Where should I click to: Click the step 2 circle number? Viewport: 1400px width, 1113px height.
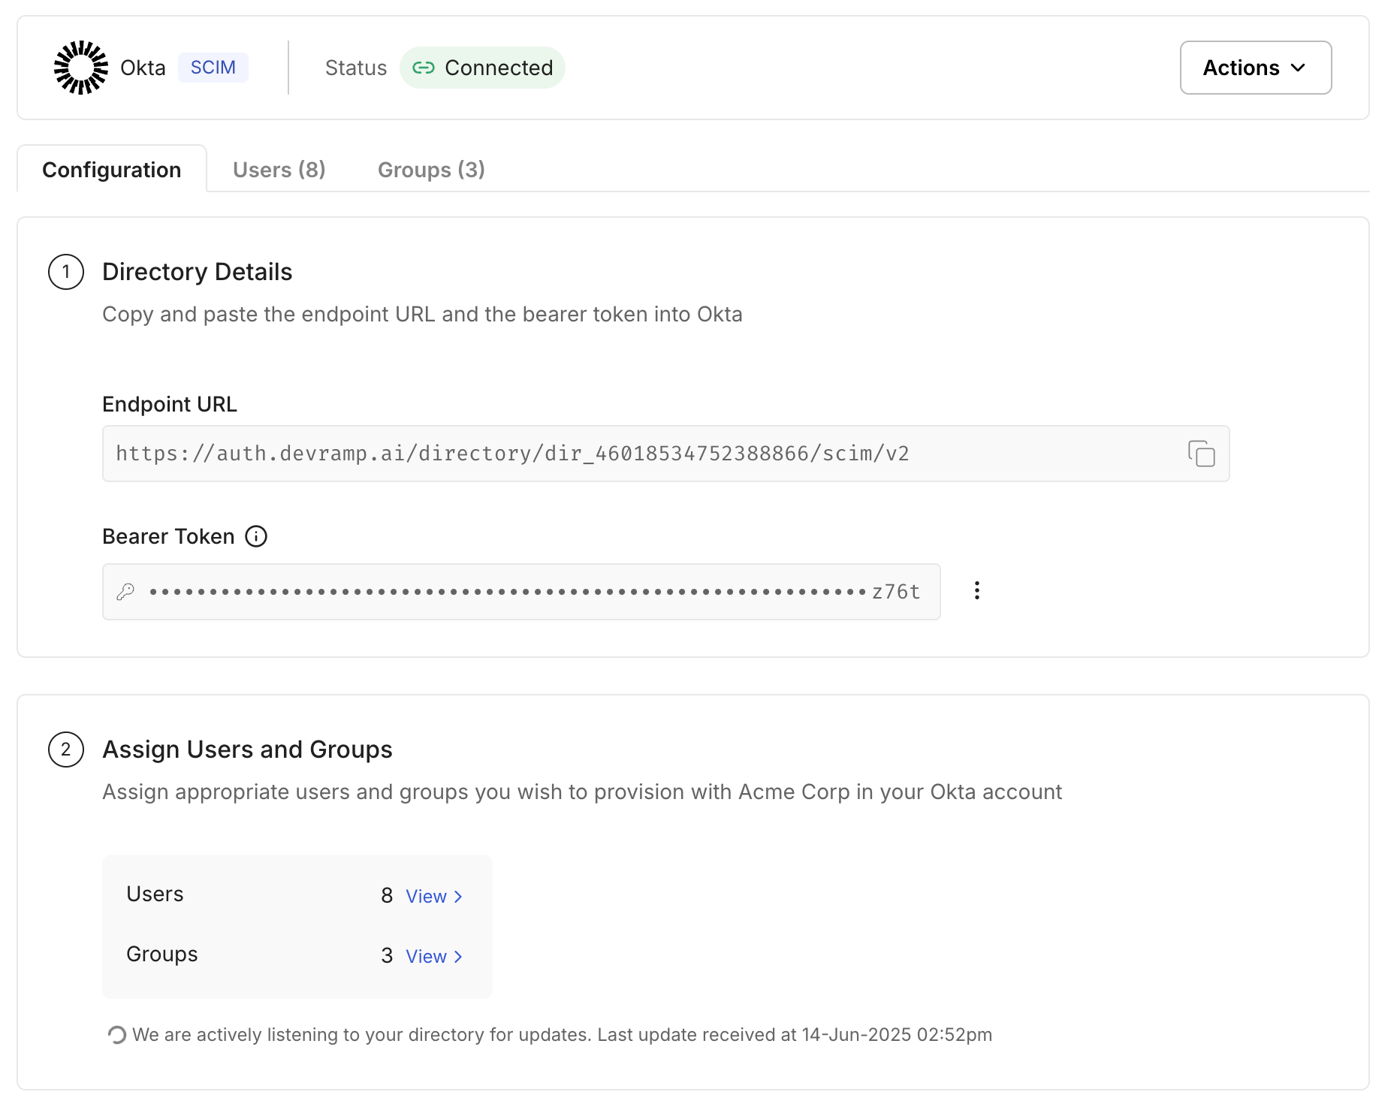(x=66, y=750)
